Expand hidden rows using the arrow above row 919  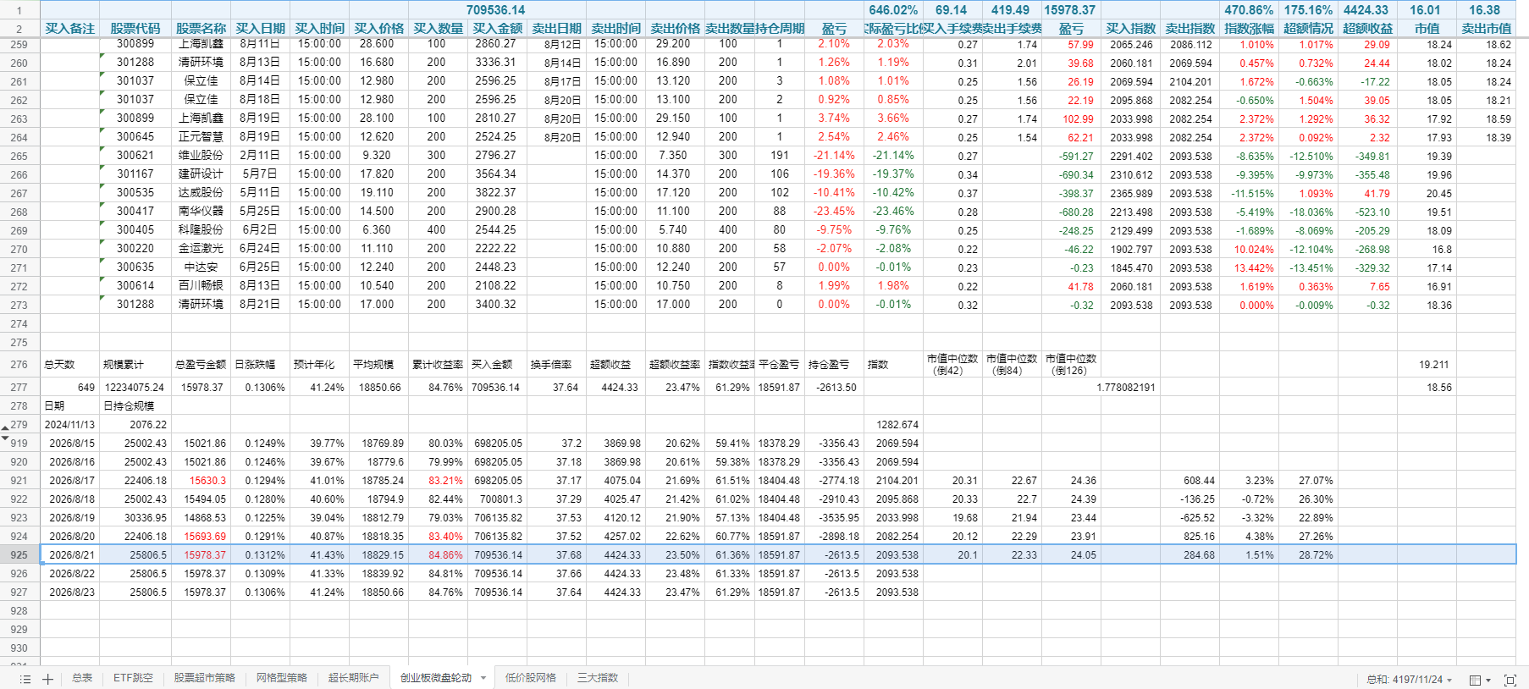(5, 438)
